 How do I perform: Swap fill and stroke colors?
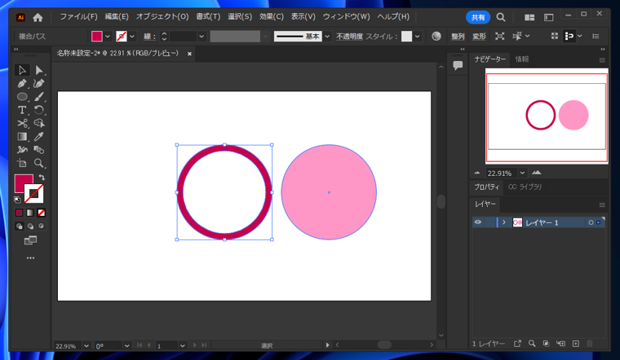point(41,178)
